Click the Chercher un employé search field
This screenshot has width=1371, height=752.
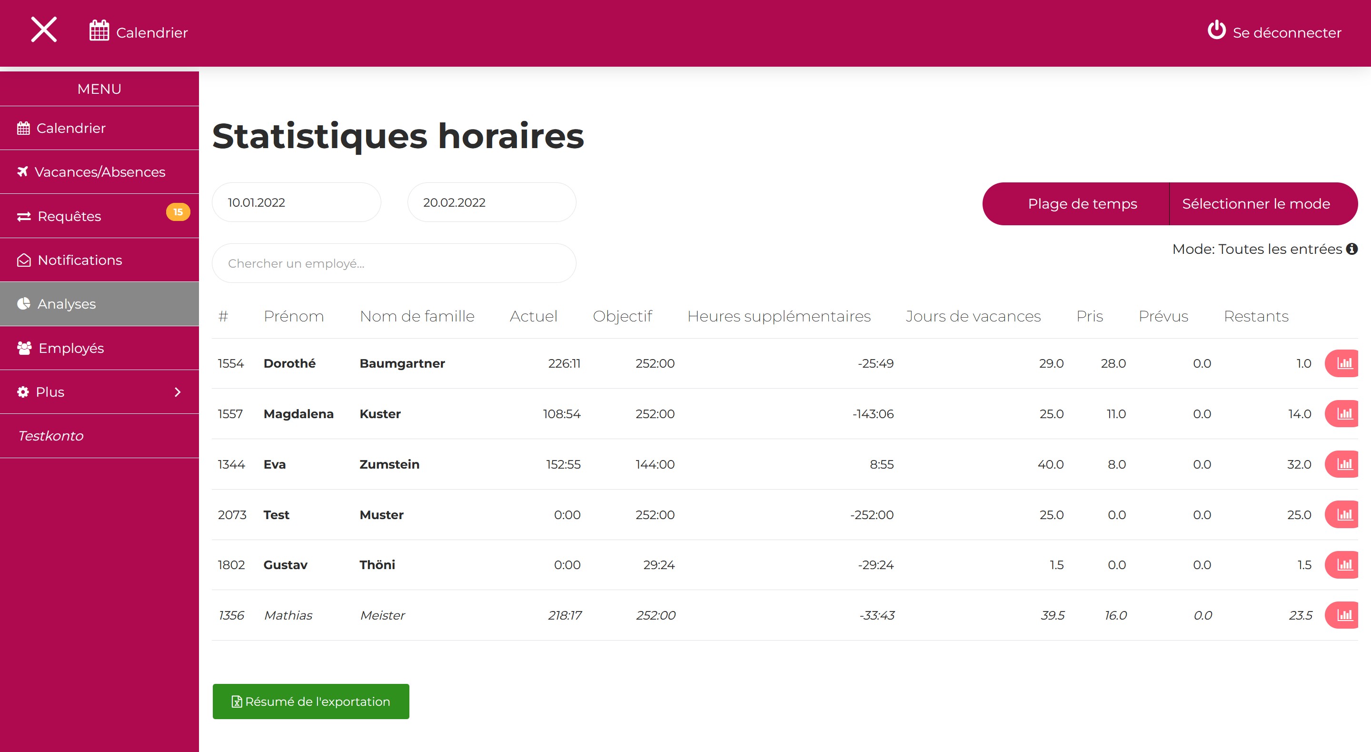pyautogui.click(x=394, y=264)
